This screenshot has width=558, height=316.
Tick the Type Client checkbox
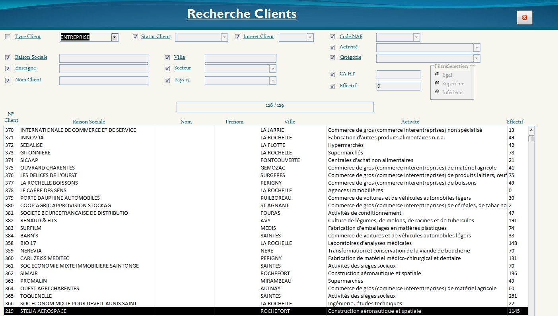[8, 37]
